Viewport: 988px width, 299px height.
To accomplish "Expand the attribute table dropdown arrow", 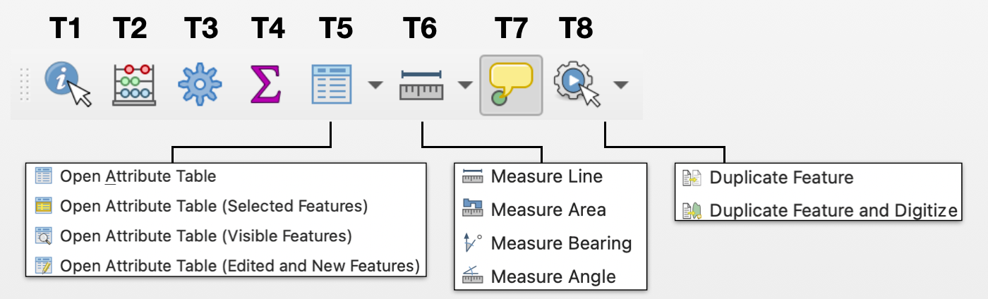I will (375, 85).
